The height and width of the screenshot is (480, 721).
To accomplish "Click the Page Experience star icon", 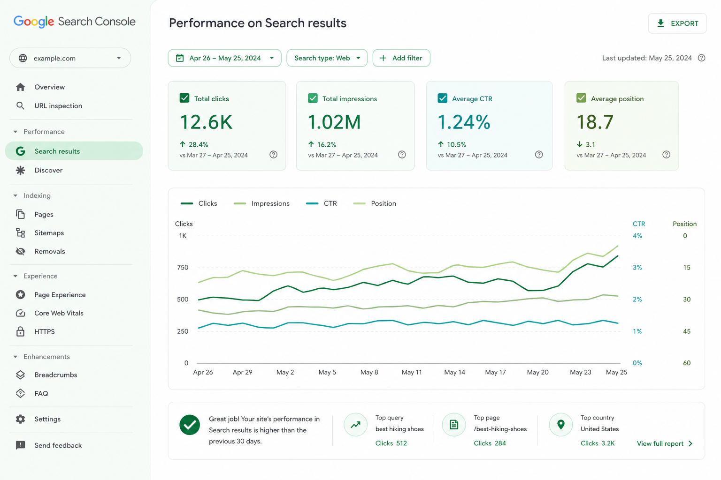I will (x=20, y=295).
